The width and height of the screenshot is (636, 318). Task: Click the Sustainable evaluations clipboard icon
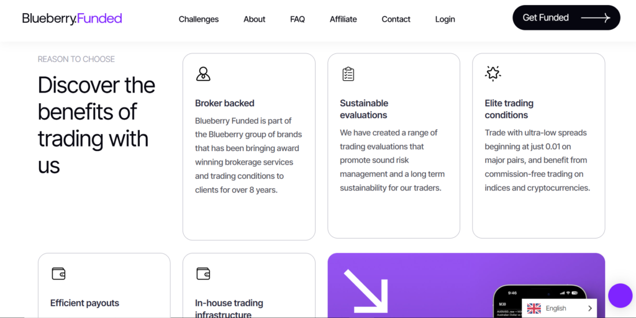(348, 74)
